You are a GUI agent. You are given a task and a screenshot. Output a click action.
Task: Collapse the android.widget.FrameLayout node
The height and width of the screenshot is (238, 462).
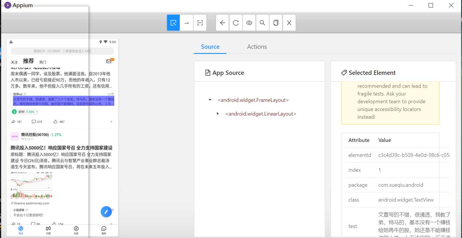tap(210, 100)
